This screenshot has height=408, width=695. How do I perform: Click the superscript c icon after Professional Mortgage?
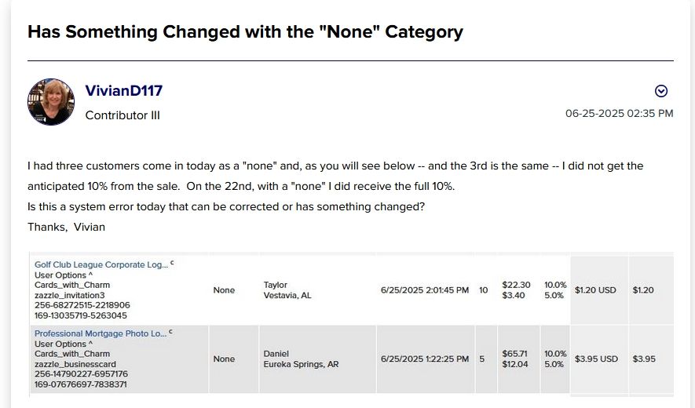pyautogui.click(x=170, y=332)
